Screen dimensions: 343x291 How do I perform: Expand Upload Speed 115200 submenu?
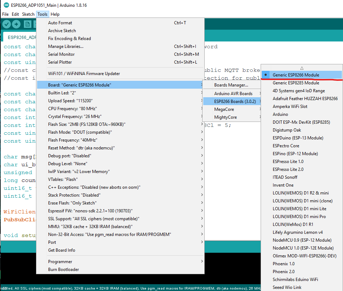(x=121, y=101)
